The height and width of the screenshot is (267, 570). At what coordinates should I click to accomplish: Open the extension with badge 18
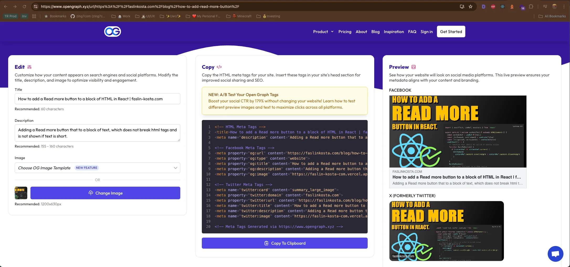click(522, 7)
